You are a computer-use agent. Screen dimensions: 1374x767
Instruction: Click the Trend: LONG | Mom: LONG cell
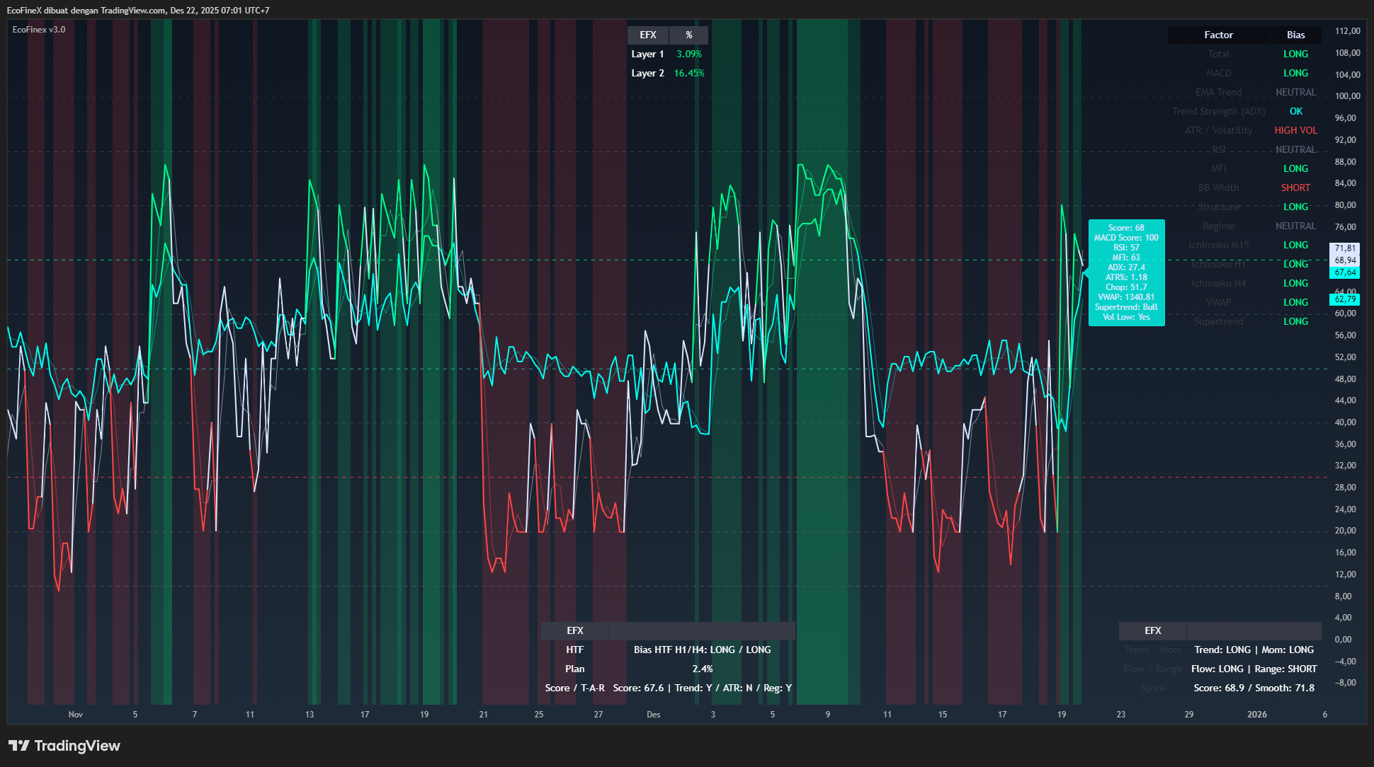[x=1254, y=650]
